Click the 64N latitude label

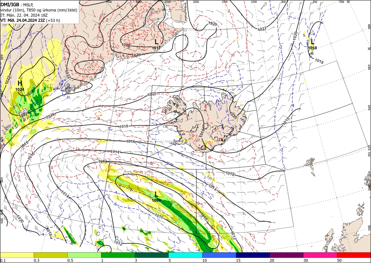click(369, 107)
